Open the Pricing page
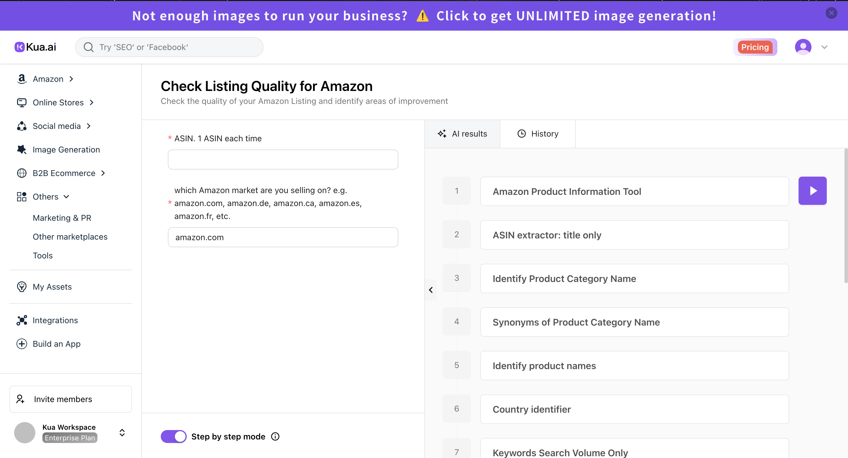This screenshot has width=848, height=458. [755, 47]
